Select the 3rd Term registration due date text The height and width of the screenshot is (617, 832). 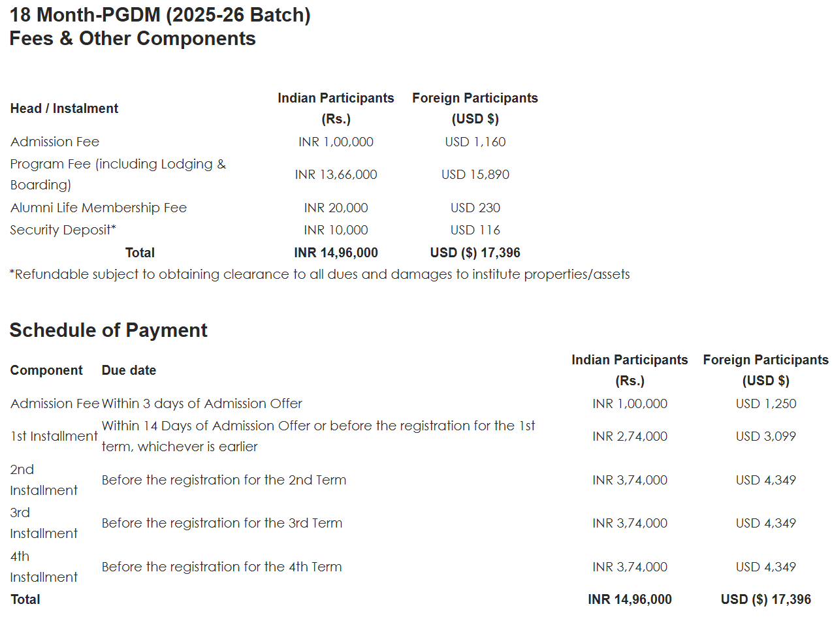click(x=222, y=523)
